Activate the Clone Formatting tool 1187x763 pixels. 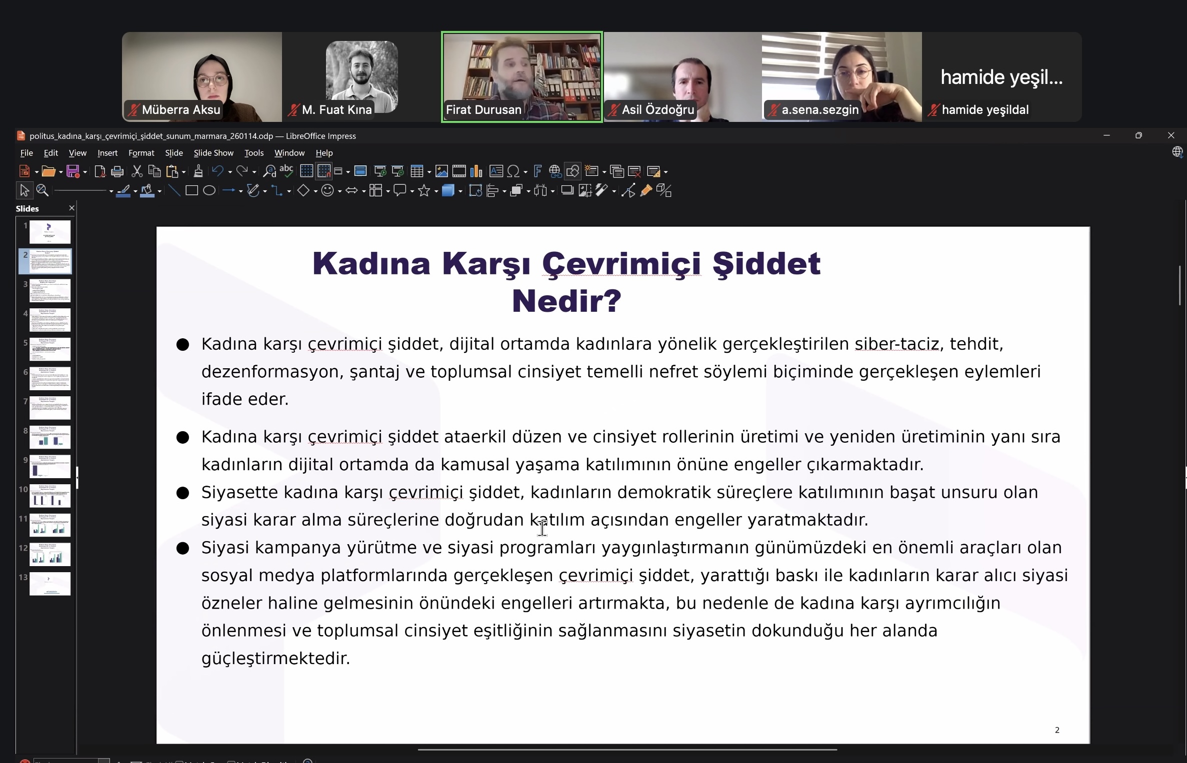tap(198, 171)
